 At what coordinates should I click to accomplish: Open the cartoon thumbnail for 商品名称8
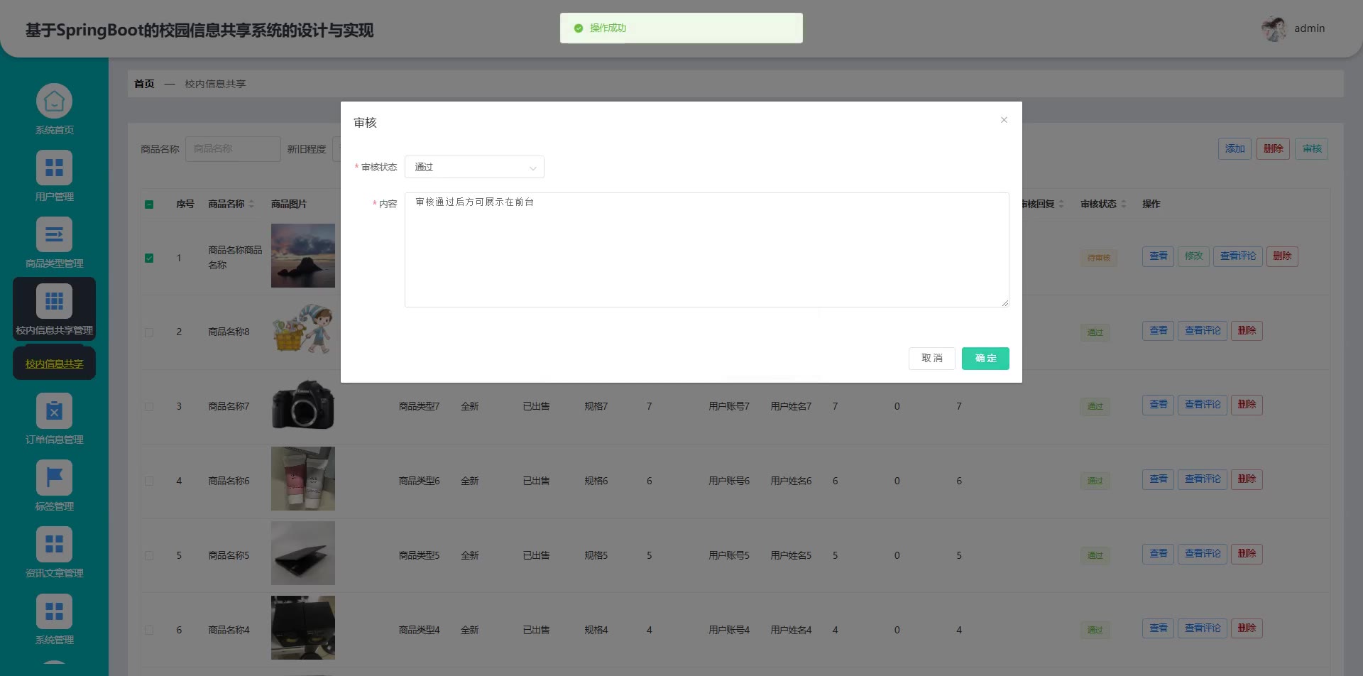click(x=303, y=329)
